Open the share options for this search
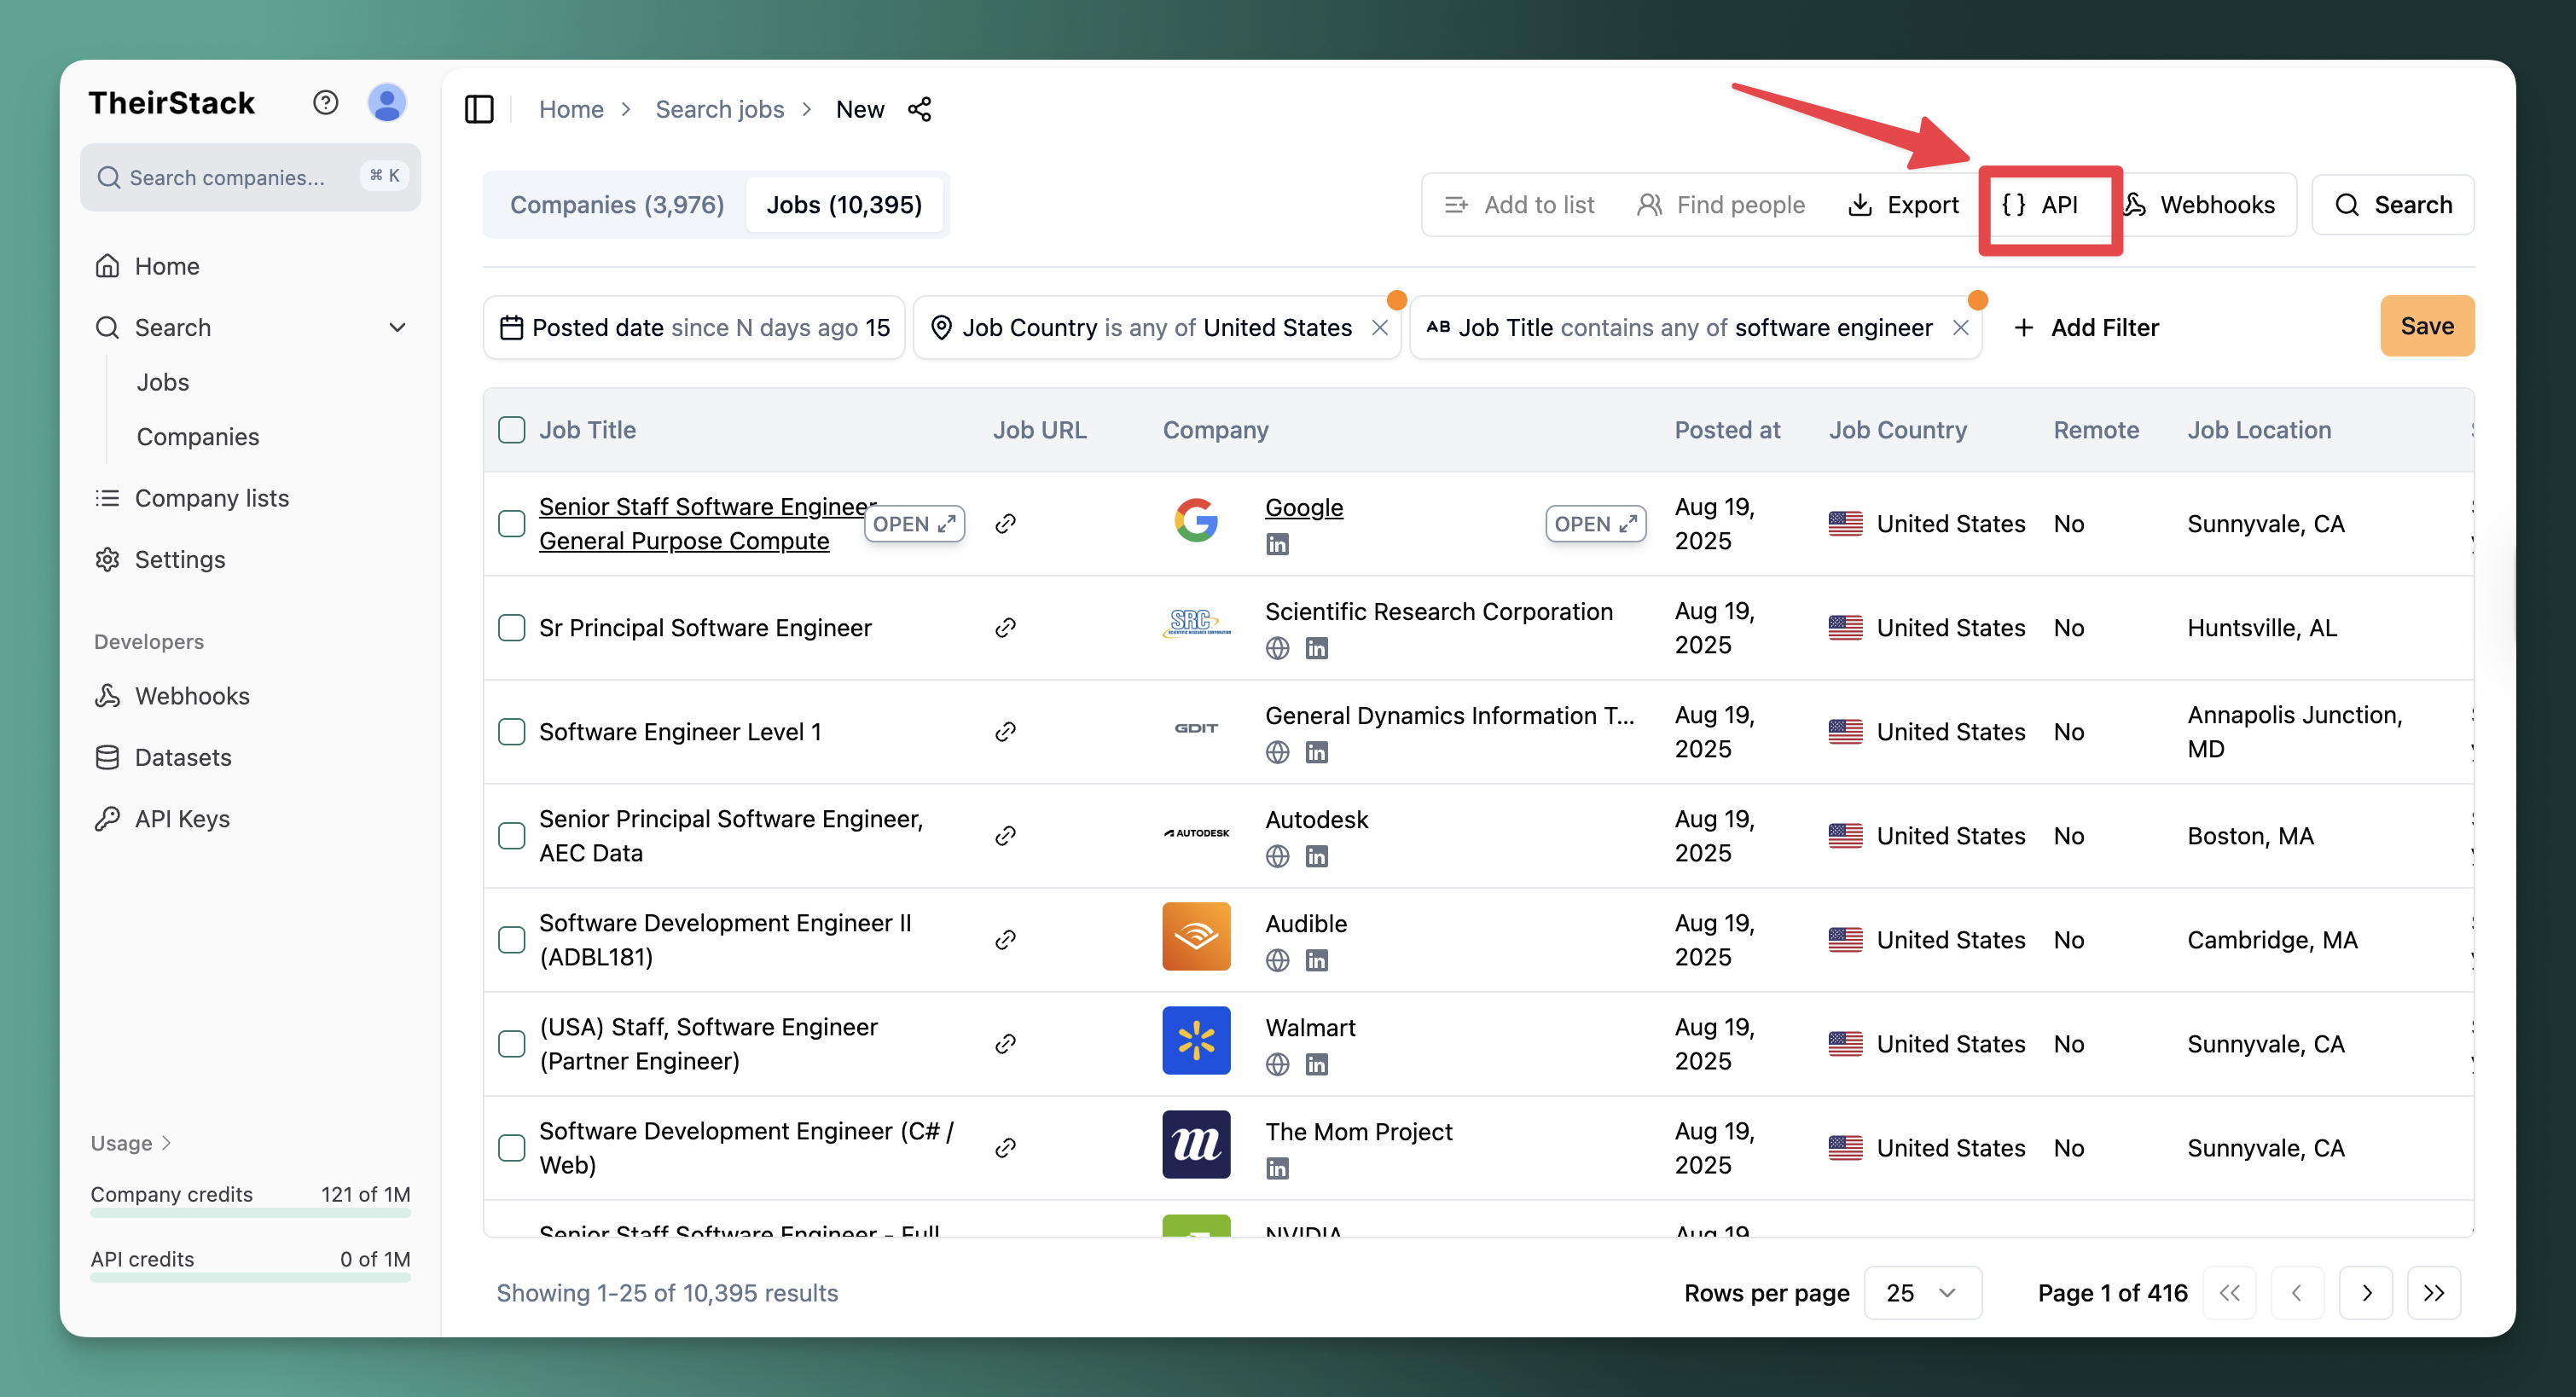Image resolution: width=2576 pixels, height=1397 pixels. point(920,109)
